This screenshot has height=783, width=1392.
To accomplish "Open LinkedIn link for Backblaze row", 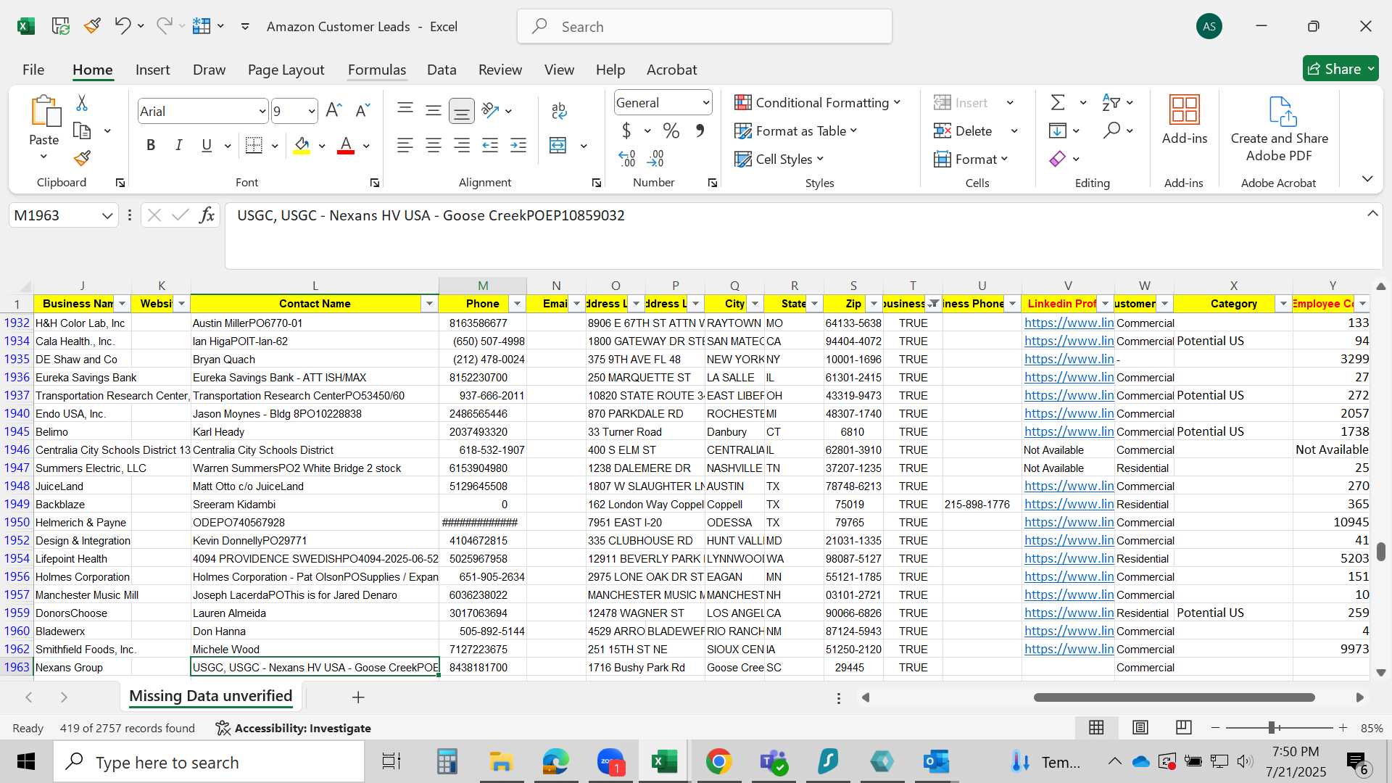I will click(x=1069, y=504).
